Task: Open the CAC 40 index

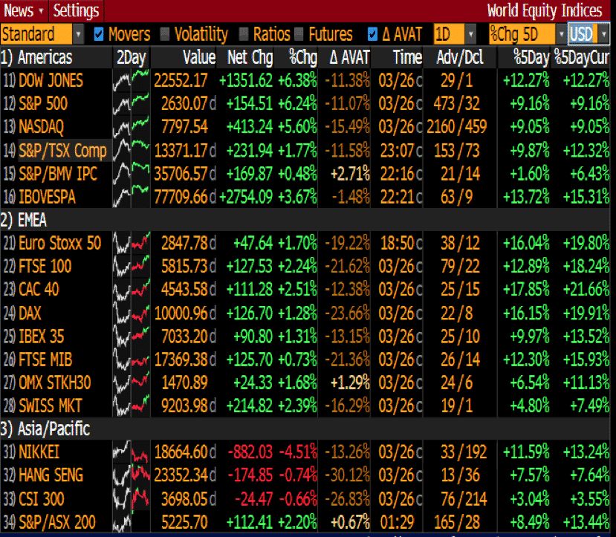Action: click(x=39, y=290)
